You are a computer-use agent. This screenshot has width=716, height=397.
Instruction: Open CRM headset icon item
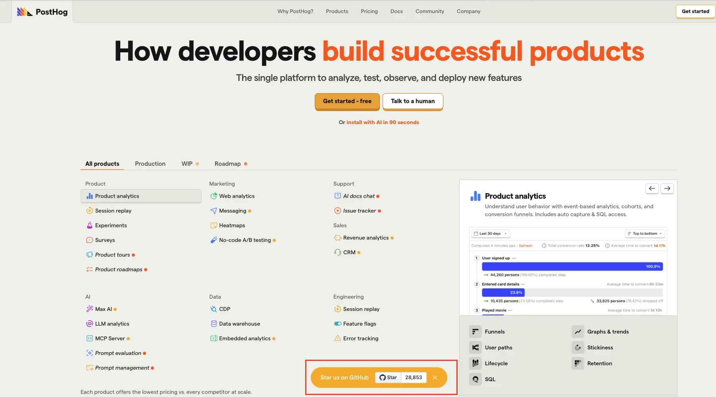coord(347,252)
